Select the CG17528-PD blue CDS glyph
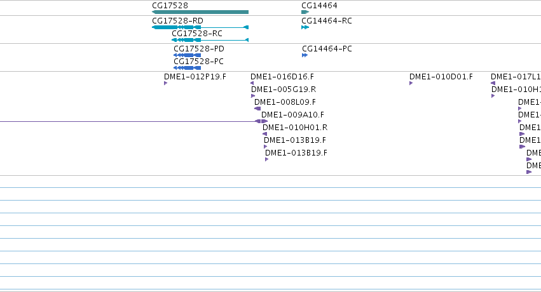The height and width of the screenshot is (292, 541). pos(187,55)
